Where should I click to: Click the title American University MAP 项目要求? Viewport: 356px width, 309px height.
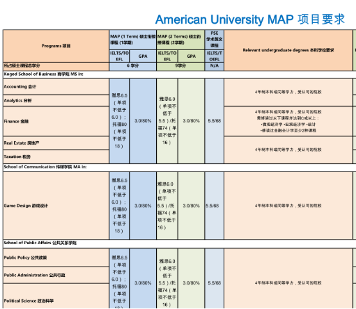250,19
